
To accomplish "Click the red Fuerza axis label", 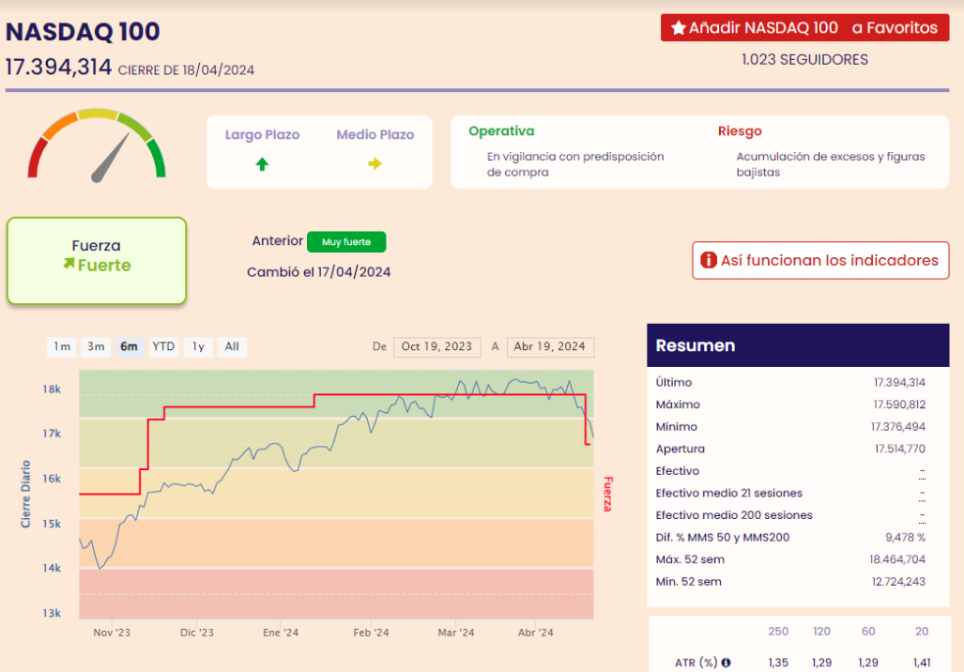I will tap(608, 494).
